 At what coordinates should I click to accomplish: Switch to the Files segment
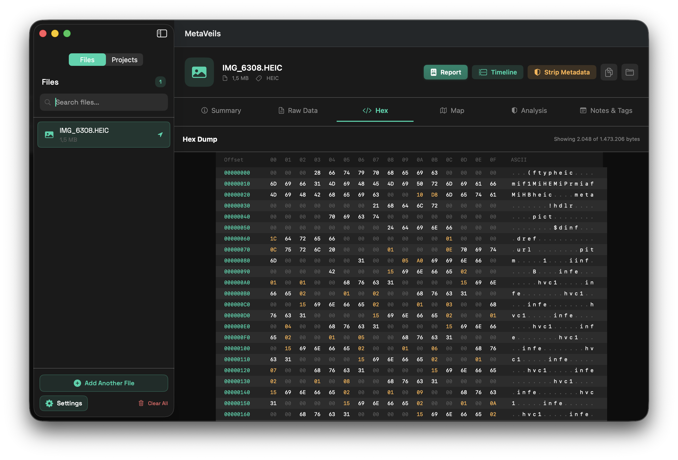pos(87,60)
